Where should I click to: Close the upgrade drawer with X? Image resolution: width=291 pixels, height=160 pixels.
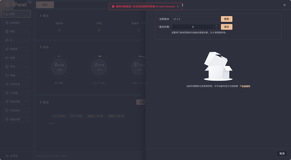285,5
